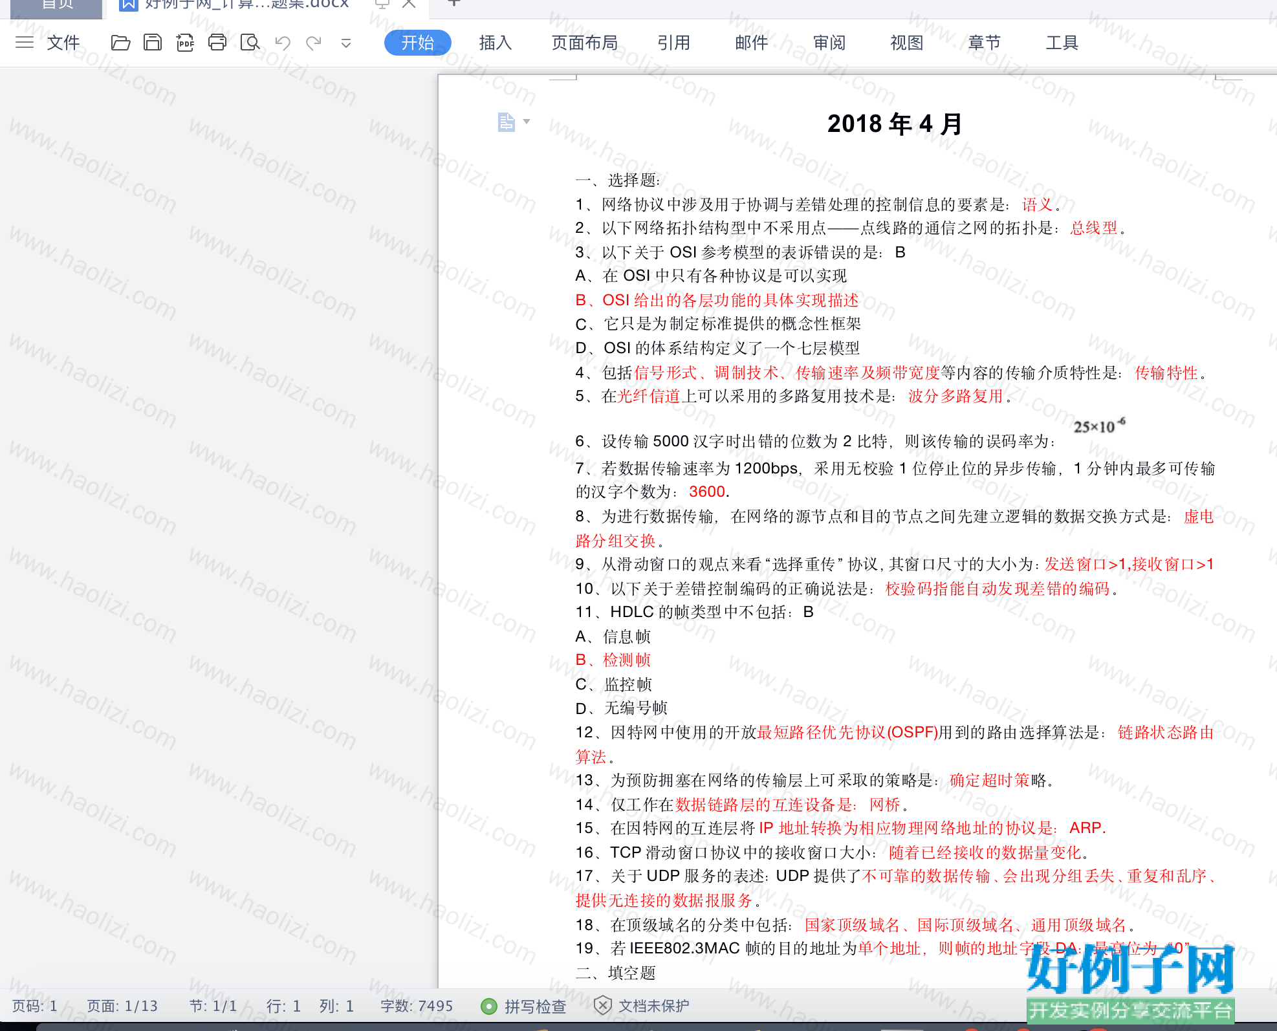Expand the arrow beside the outline icon
This screenshot has width=1277, height=1031.
point(527,122)
